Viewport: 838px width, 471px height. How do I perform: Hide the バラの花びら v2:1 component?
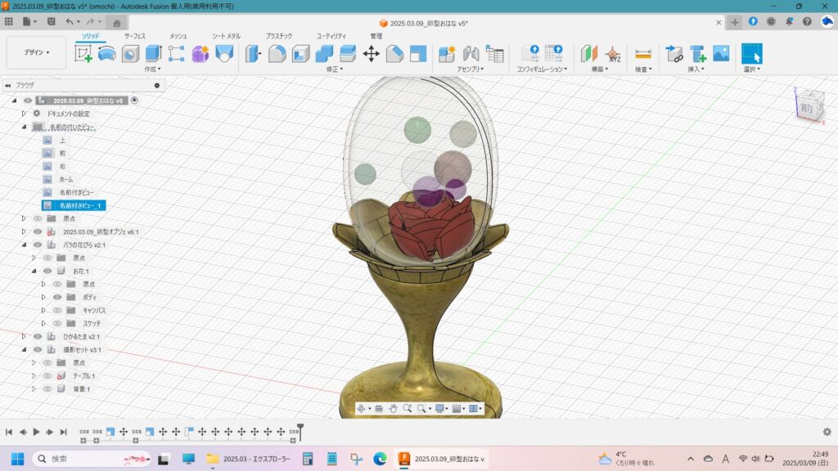coord(38,244)
